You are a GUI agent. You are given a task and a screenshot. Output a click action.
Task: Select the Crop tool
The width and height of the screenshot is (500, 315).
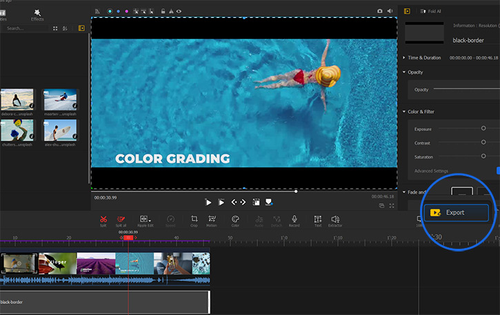coord(194,219)
